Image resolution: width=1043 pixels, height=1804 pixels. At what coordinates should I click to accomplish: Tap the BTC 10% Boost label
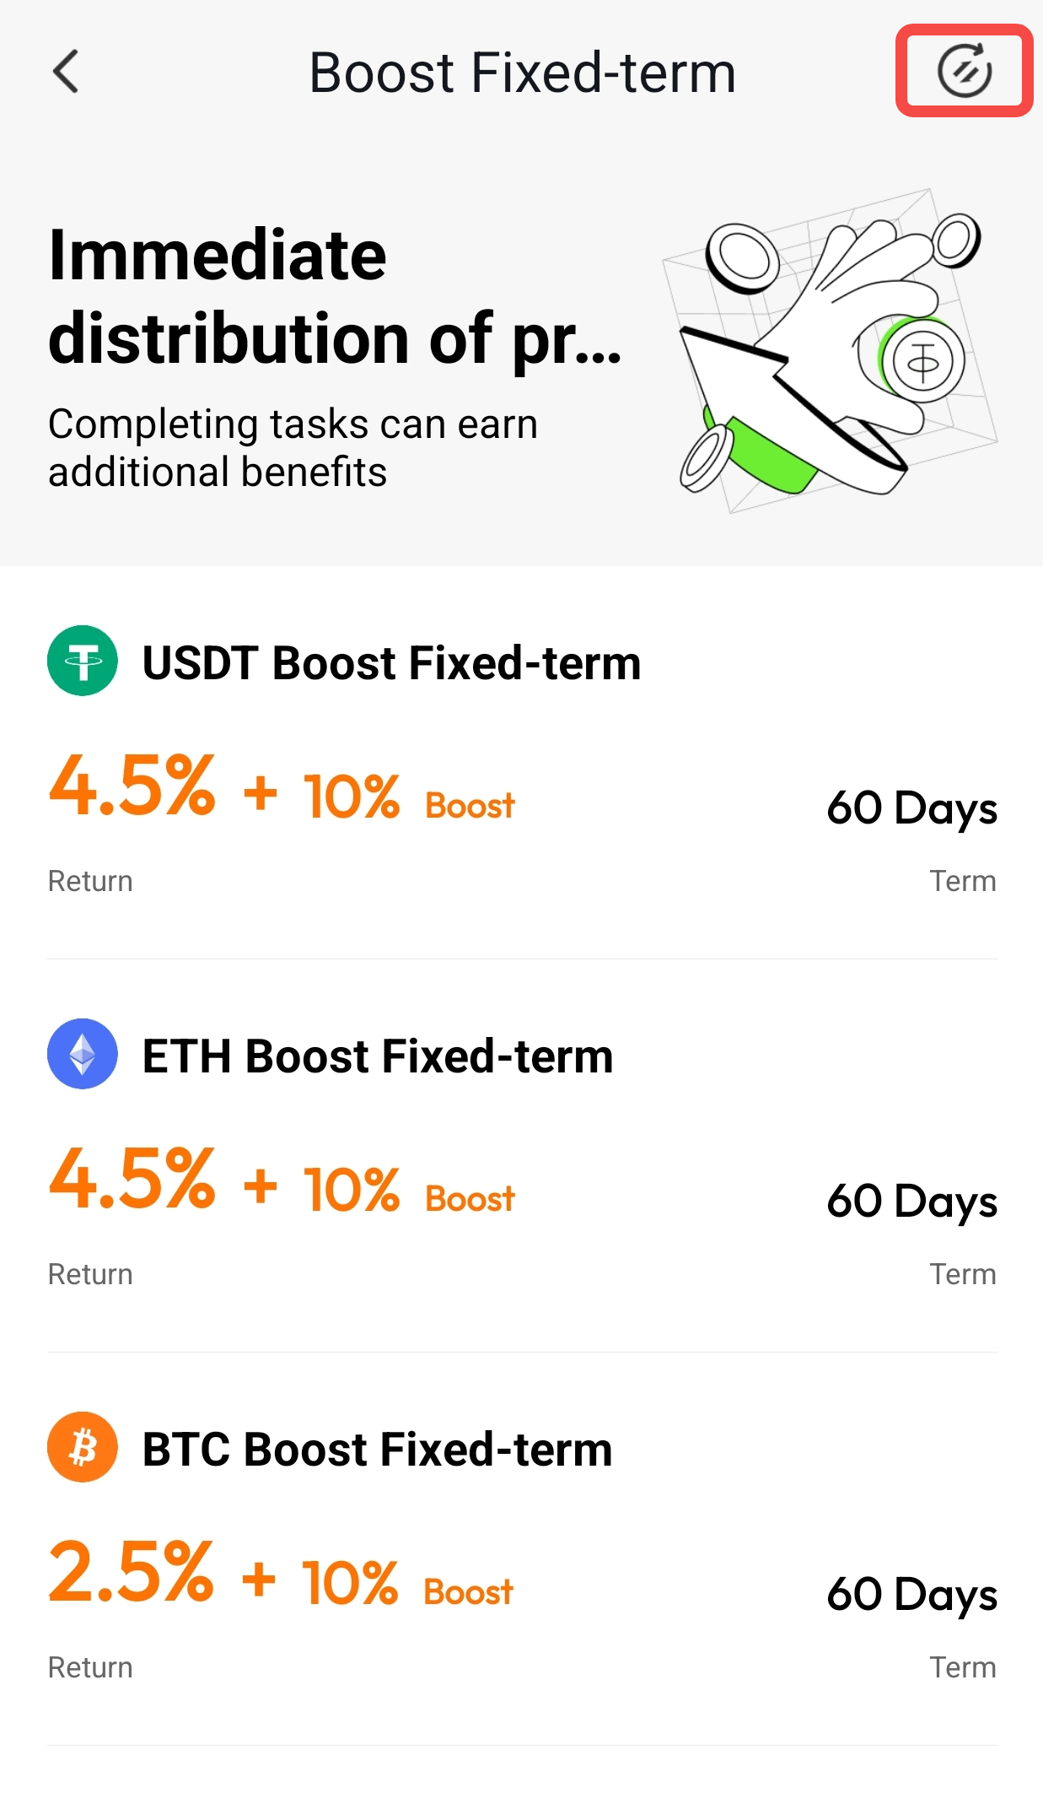407,1584
